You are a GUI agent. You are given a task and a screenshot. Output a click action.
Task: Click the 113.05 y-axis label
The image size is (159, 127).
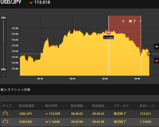click(15, 34)
